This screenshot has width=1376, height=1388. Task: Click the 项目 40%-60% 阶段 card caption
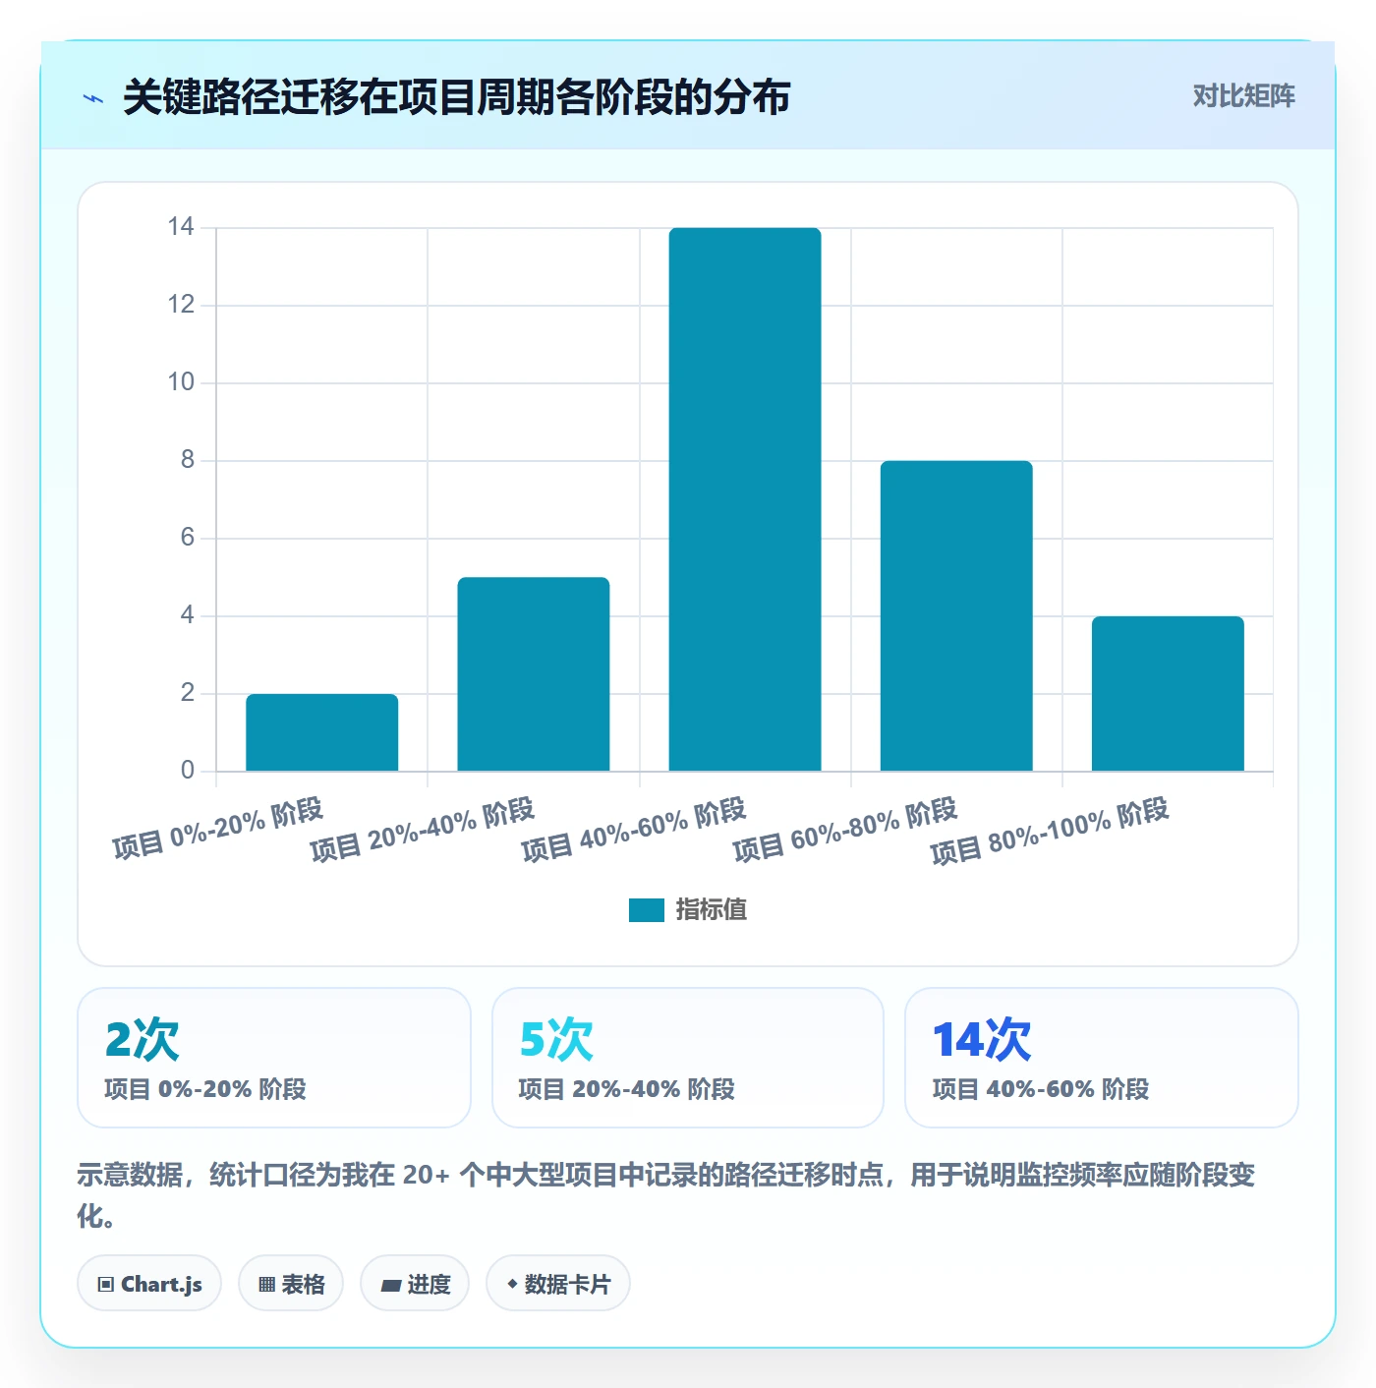tap(1041, 1089)
